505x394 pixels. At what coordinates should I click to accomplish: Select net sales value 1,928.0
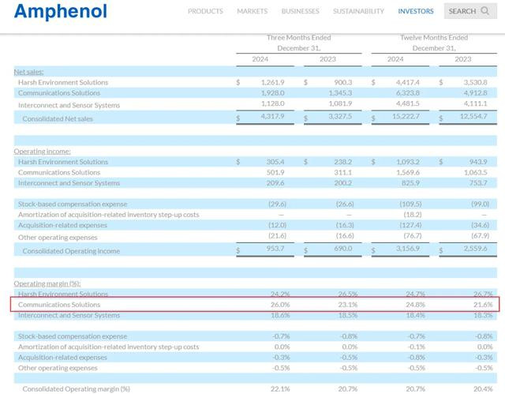272,93
